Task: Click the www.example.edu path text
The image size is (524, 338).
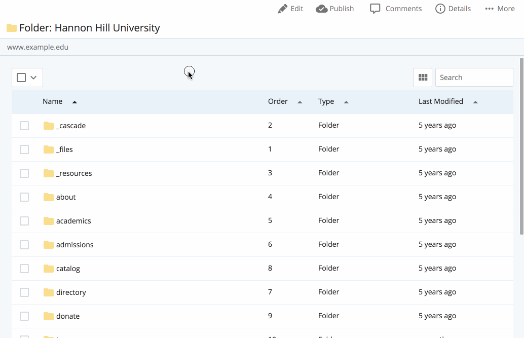Action: pyautogui.click(x=38, y=47)
